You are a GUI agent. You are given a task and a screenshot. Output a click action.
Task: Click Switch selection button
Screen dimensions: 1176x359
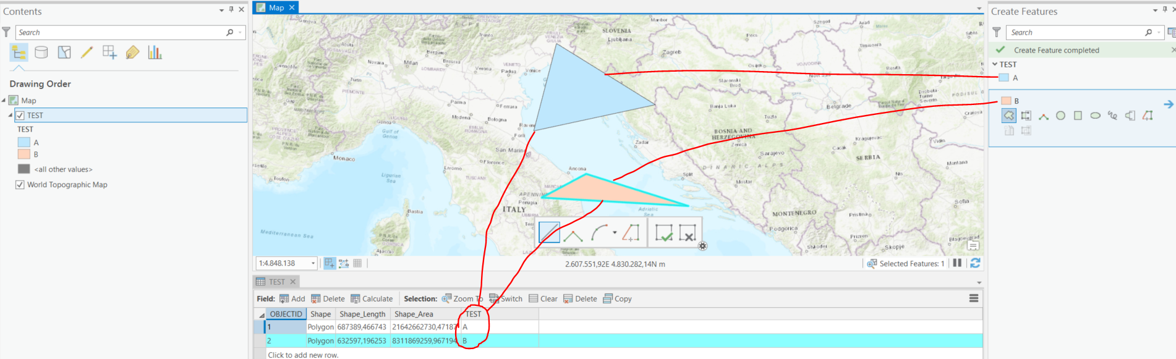506,298
